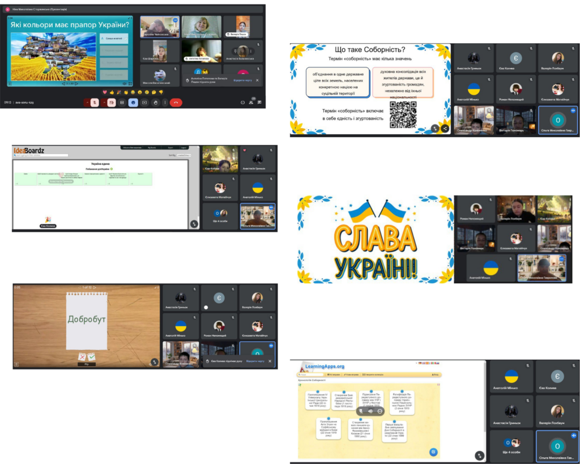Open the Sort By dropdown in IdeaBoardz
The width and height of the screenshot is (580, 464).
point(184,155)
